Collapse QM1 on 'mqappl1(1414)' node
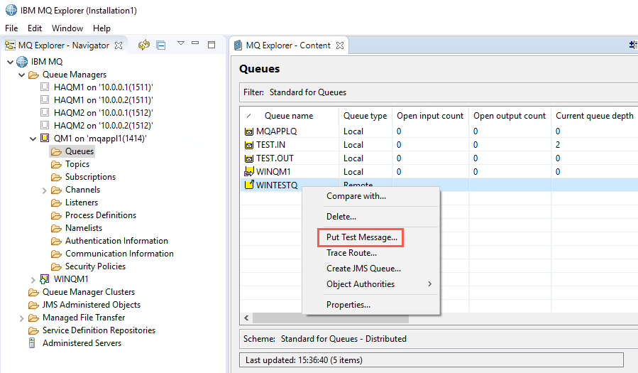638x373 pixels. tap(33, 139)
